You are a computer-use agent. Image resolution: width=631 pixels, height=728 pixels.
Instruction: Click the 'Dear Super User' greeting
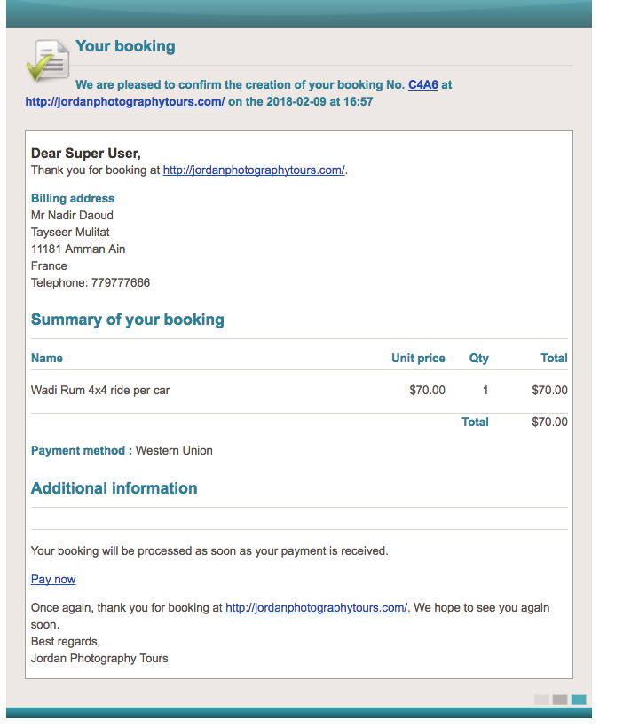click(x=85, y=154)
